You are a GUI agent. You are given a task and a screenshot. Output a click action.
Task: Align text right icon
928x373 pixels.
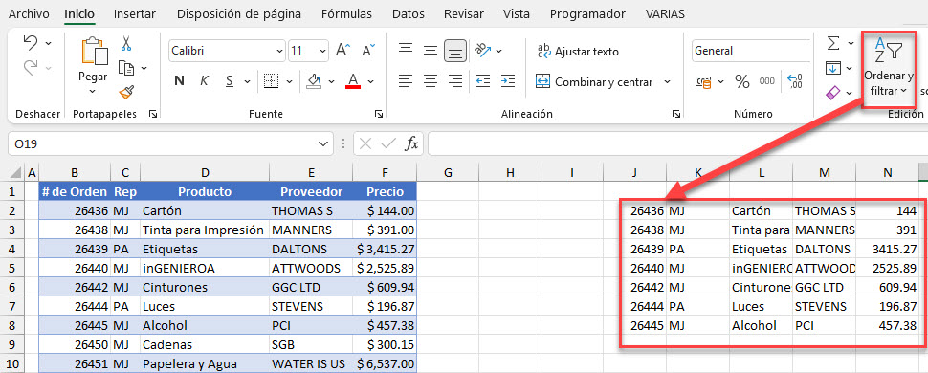[454, 81]
